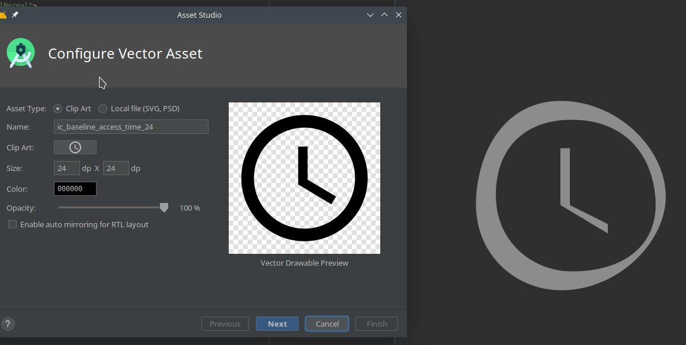The image size is (686, 345).
Task: Open the 000000 color swatch
Action: [x=75, y=189]
